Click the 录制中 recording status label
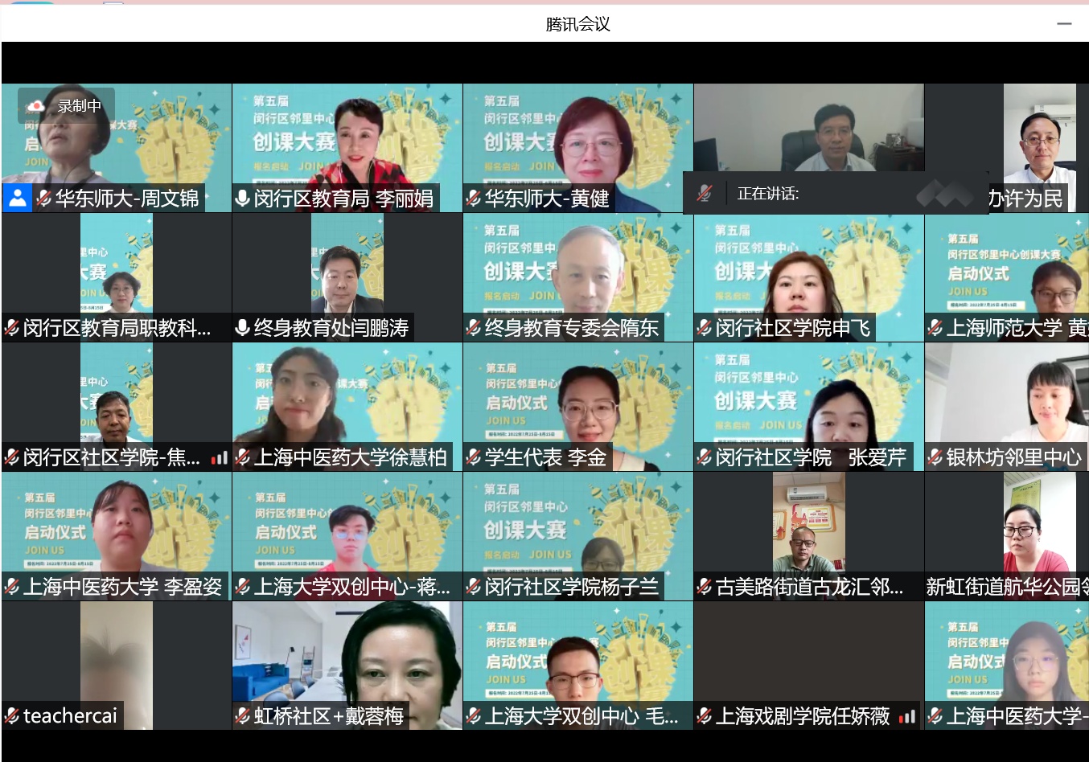1089x762 pixels. pos(80,106)
